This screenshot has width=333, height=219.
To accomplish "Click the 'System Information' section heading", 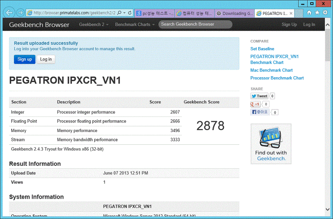I will click(x=36, y=197).
